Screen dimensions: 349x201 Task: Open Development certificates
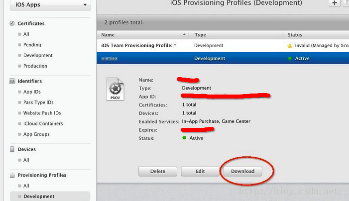(38, 55)
